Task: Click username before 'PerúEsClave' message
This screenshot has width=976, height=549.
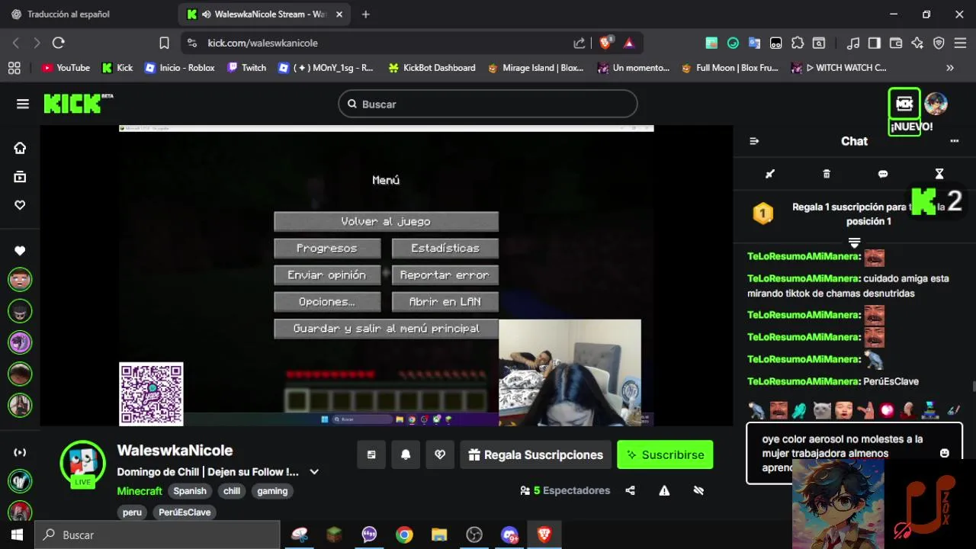Action: click(x=803, y=381)
